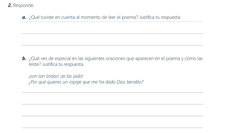The width and height of the screenshot is (227, 133).
Task: Click the second solid answer line for a
Action: click(x=112, y=45)
